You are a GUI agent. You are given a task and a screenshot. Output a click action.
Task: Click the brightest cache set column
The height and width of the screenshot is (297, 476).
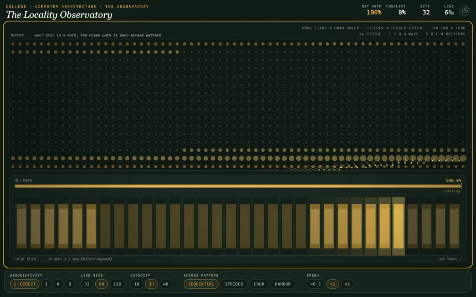(398, 226)
